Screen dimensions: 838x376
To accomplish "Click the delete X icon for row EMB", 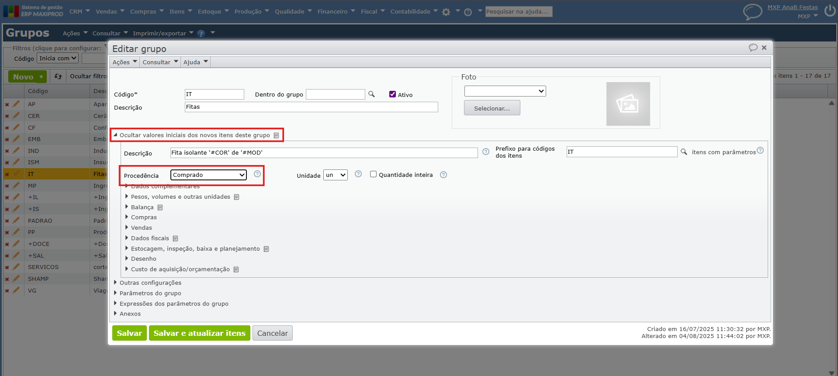I will [x=7, y=139].
